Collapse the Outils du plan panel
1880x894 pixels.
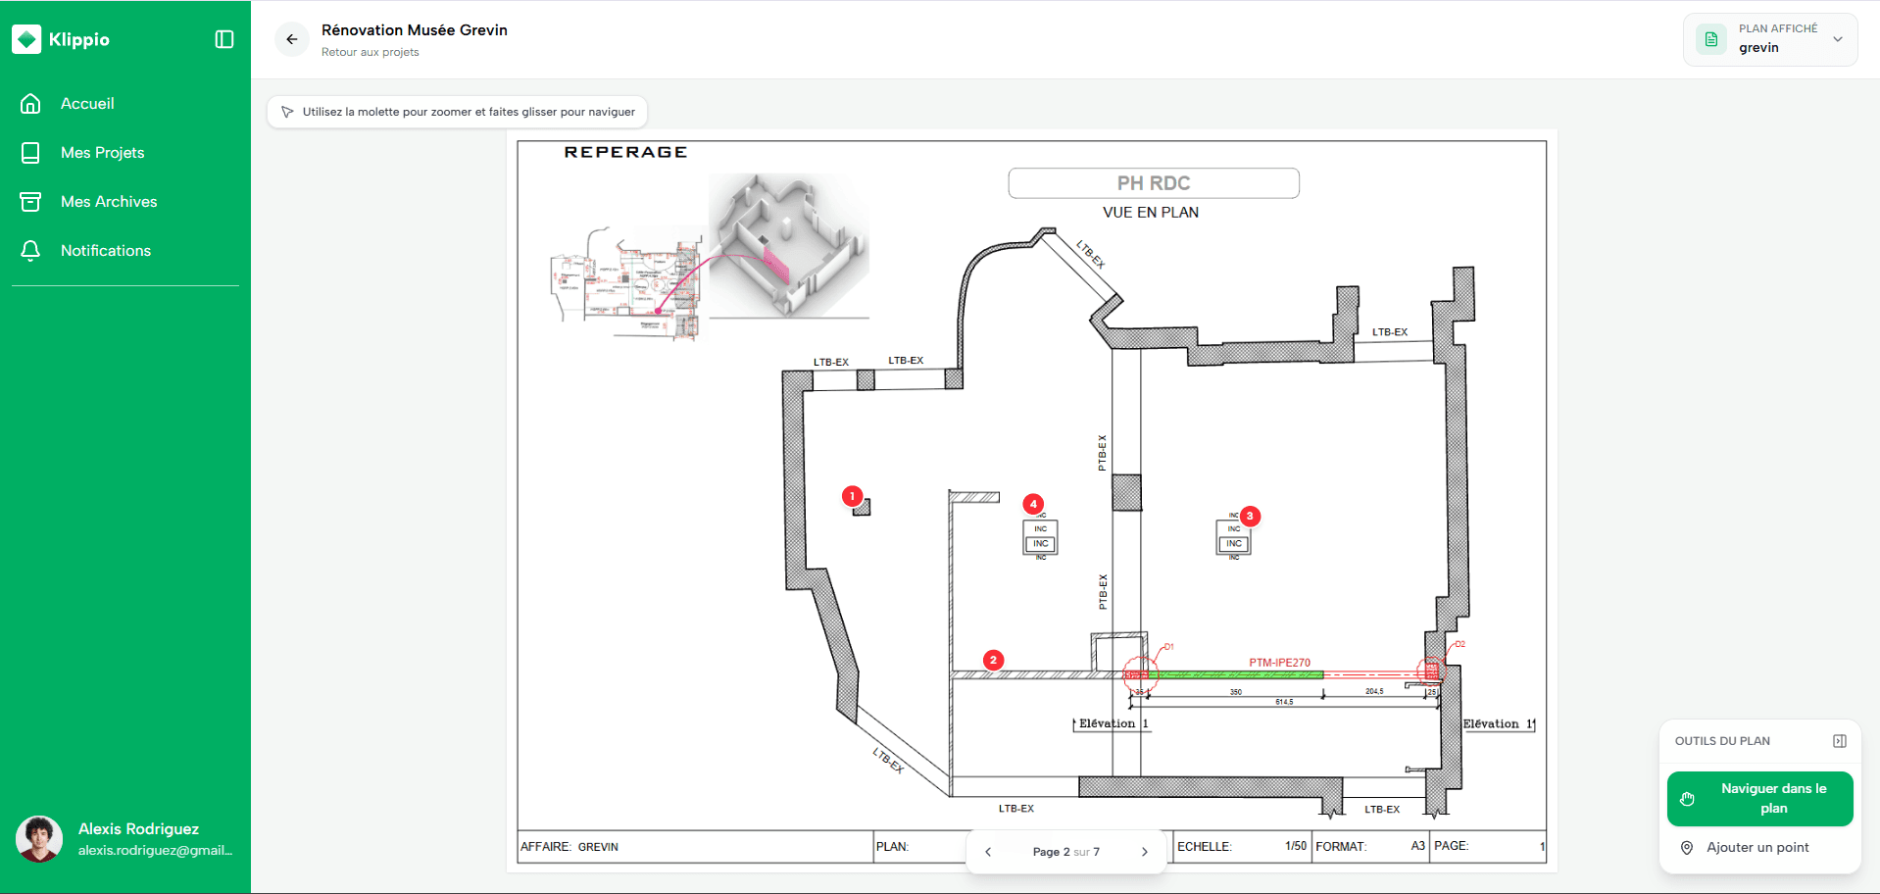1840,741
